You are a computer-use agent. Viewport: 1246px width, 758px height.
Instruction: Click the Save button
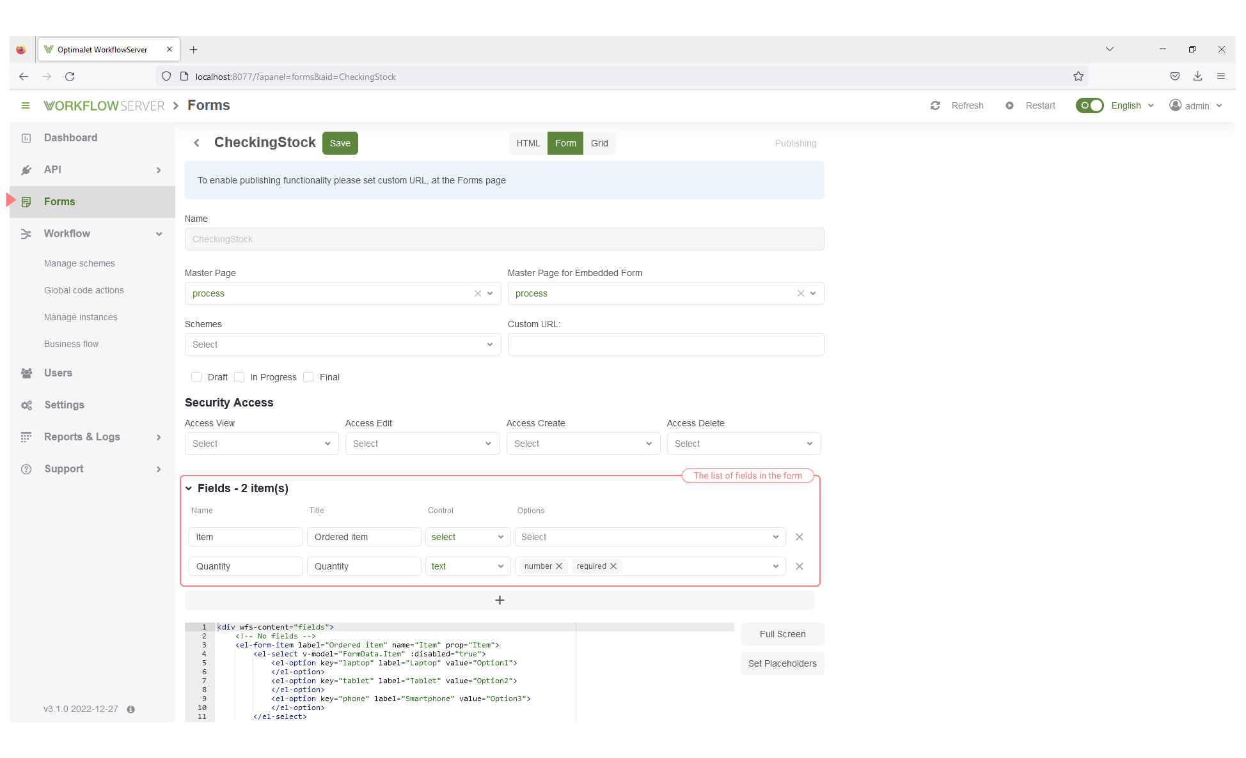(x=340, y=143)
